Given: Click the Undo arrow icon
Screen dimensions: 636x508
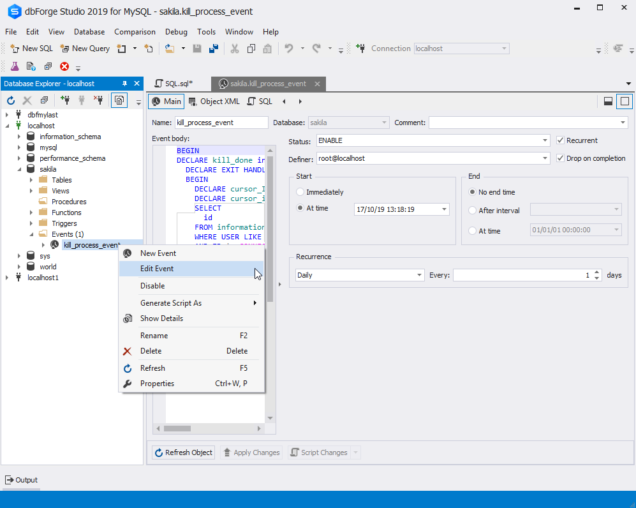Looking at the screenshot, I should click(x=289, y=49).
